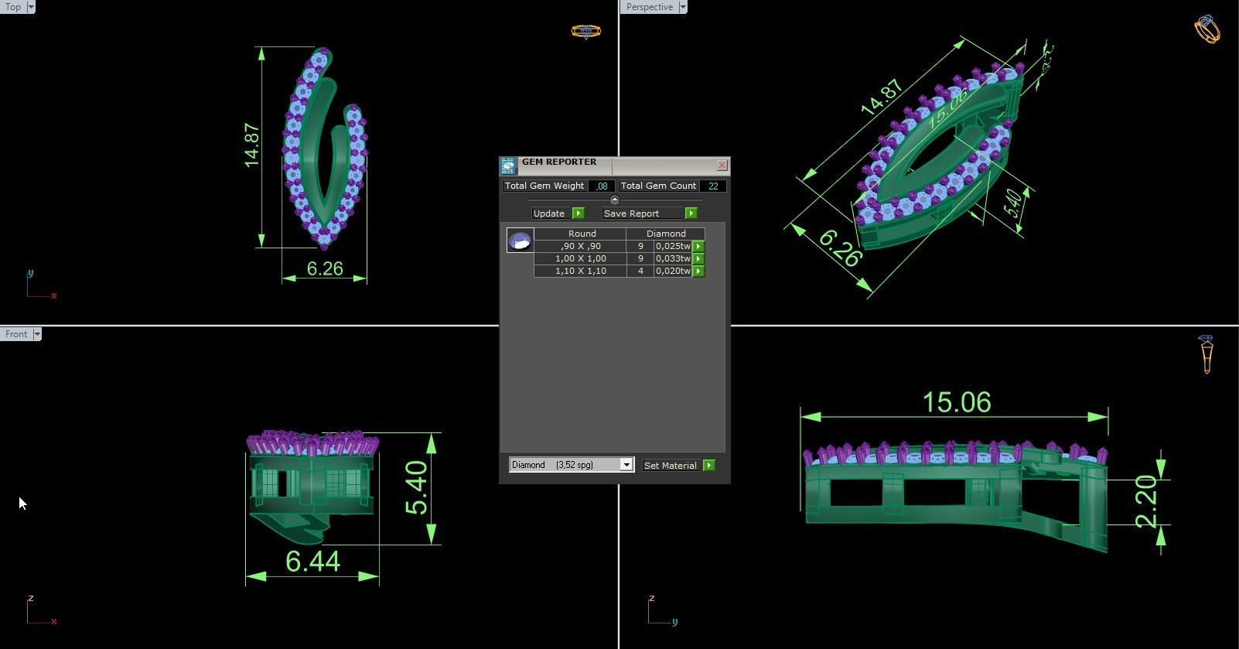Click the Total Gem Weight value field
The height and width of the screenshot is (649, 1239).
[602, 186]
